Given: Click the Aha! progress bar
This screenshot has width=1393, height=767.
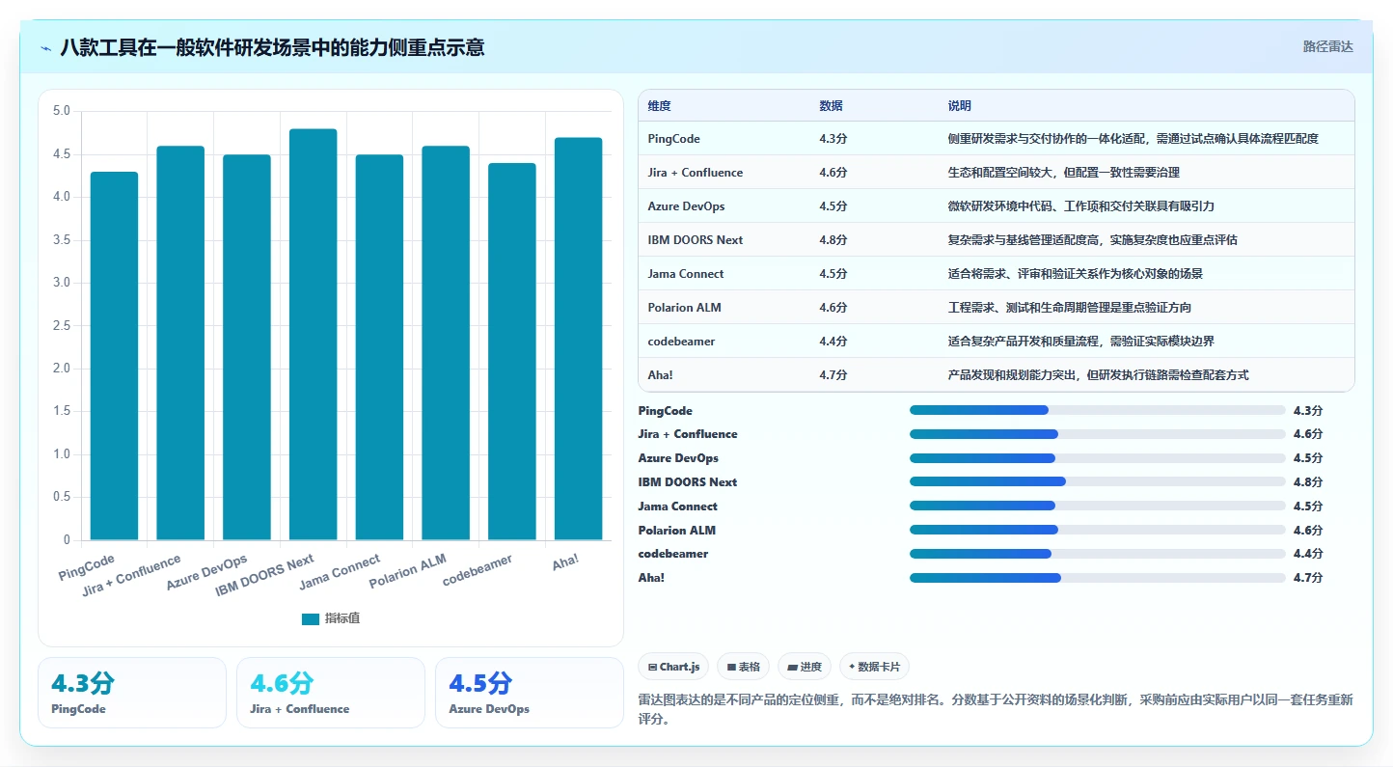Looking at the screenshot, I should pyautogui.click(x=1098, y=578).
